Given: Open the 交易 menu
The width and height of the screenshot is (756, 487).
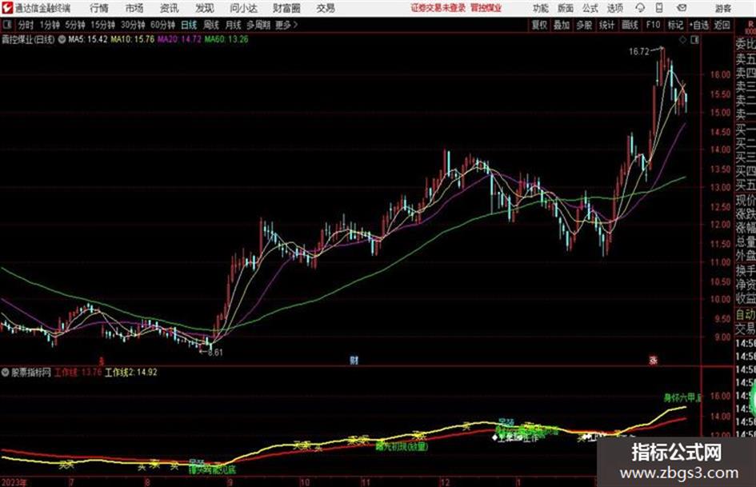Looking at the screenshot, I should pyautogui.click(x=326, y=8).
